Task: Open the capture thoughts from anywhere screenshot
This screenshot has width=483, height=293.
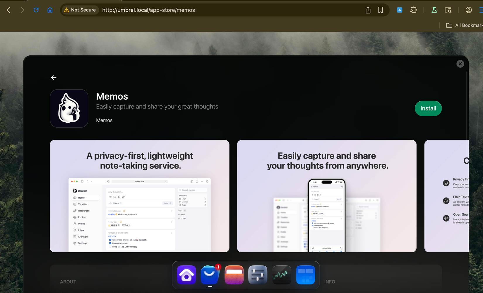Action: [327, 196]
